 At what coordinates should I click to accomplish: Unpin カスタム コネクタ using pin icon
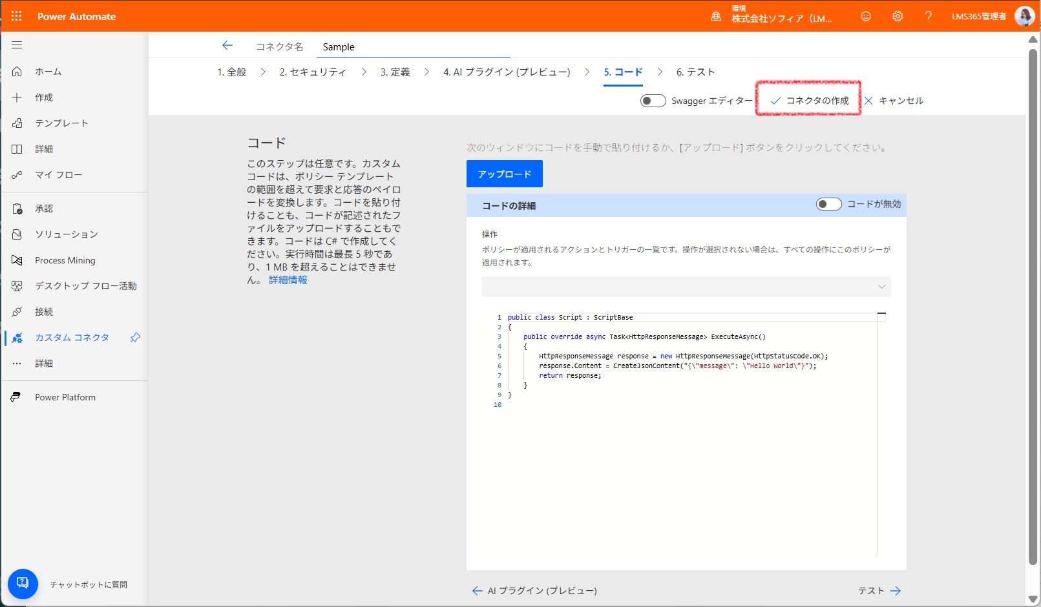pos(135,338)
